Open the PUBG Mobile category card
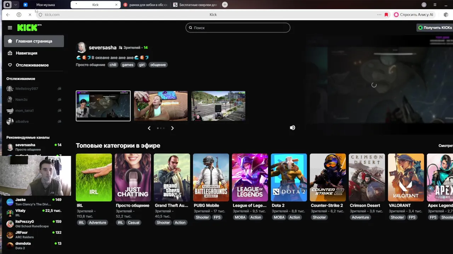The image size is (453, 254). tap(211, 177)
